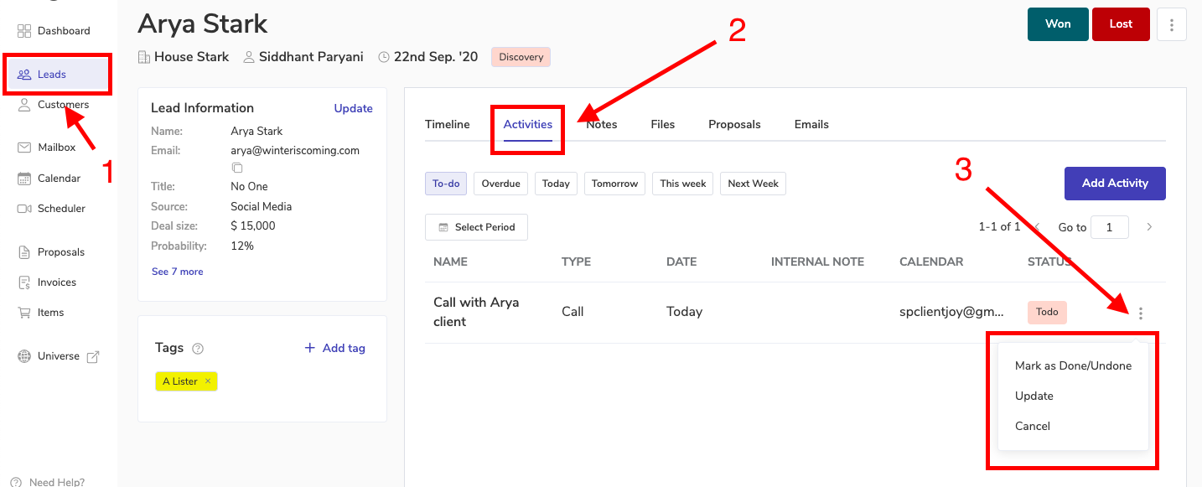
Task: Filter activities by Overdue
Action: pos(500,184)
